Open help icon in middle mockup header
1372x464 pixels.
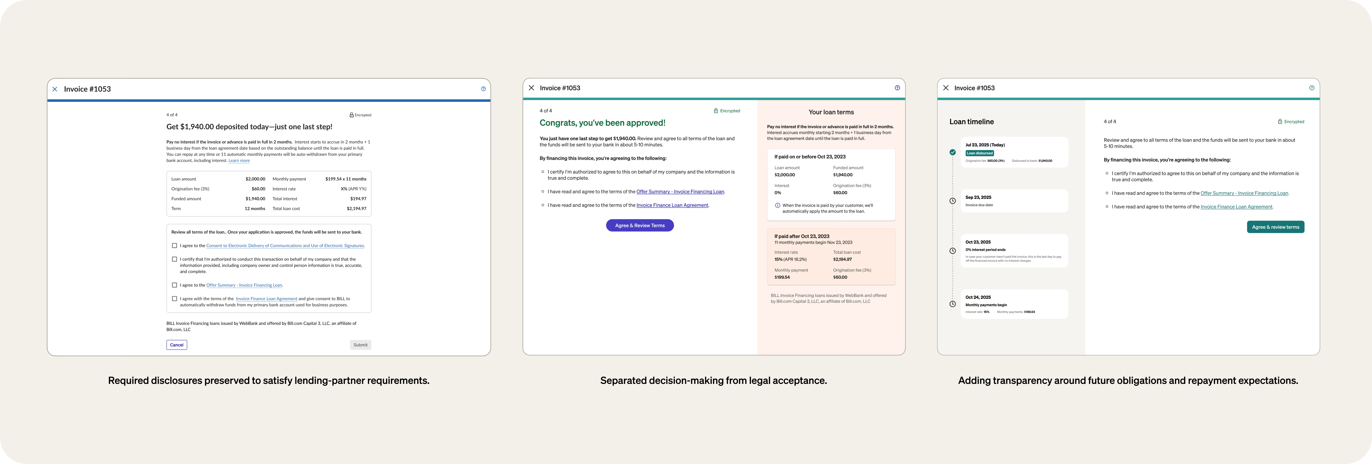[x=897, y=88]
